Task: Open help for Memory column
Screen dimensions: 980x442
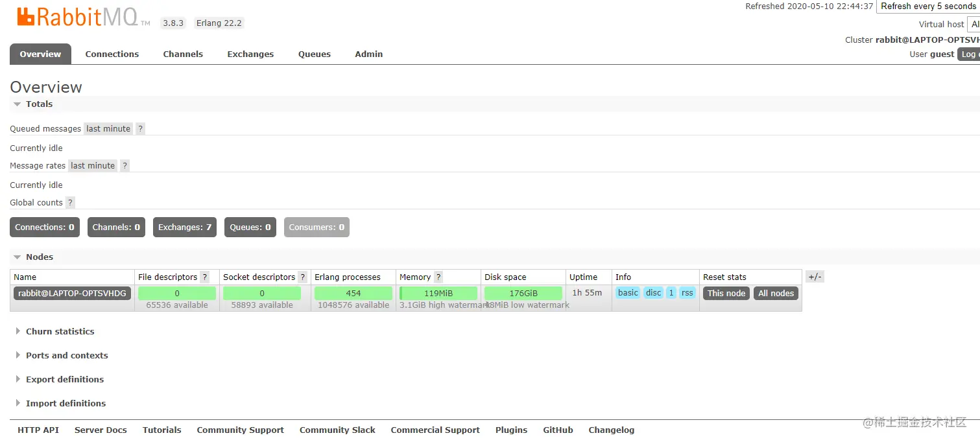Action: tap(438, 277)
